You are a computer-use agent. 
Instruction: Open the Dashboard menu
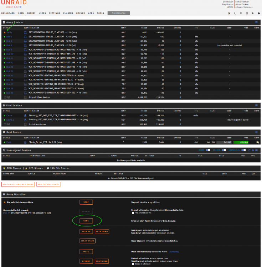coord(8,13)
